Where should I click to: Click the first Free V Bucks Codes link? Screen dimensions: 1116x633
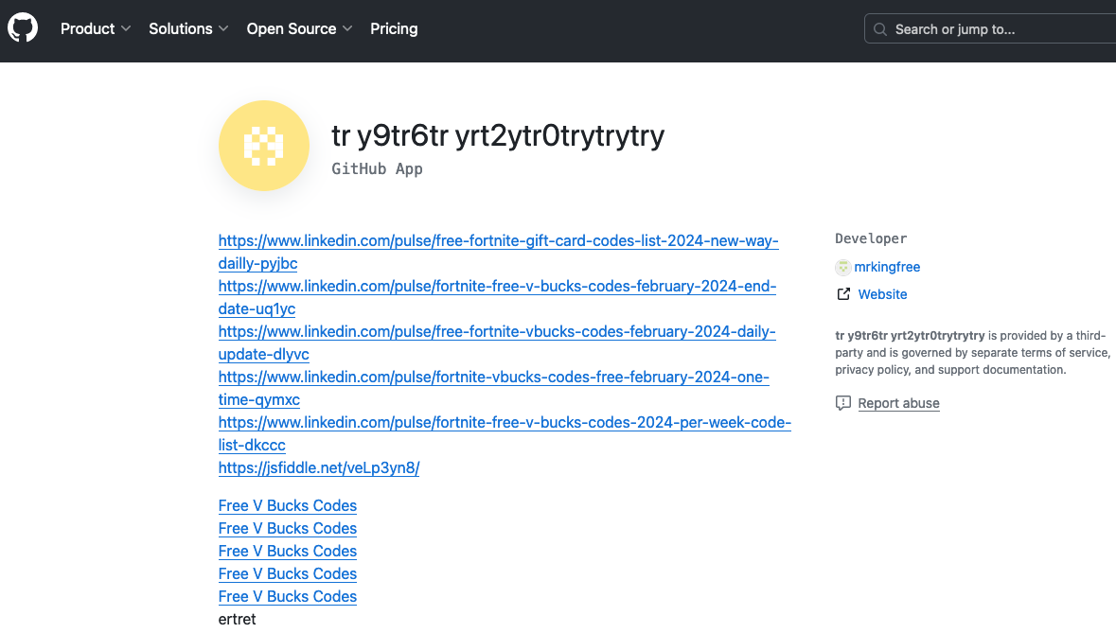coord(288,505)
